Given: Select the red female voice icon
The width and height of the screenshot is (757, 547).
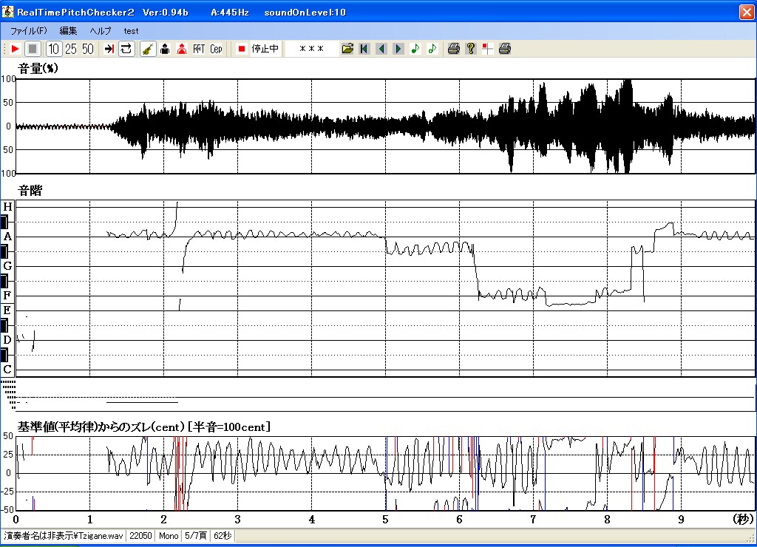Looking at the screenshot, I should click(182, 49).
